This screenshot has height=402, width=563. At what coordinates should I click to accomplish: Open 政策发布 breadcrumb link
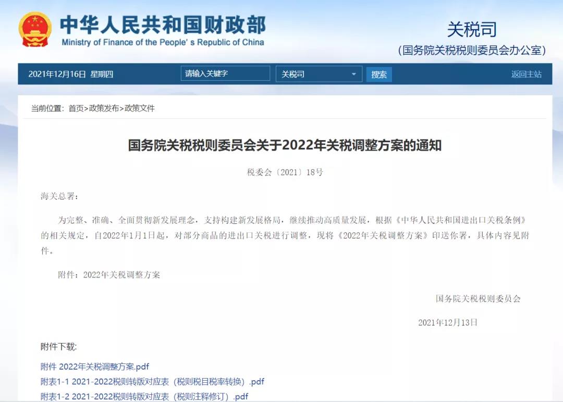104,108
